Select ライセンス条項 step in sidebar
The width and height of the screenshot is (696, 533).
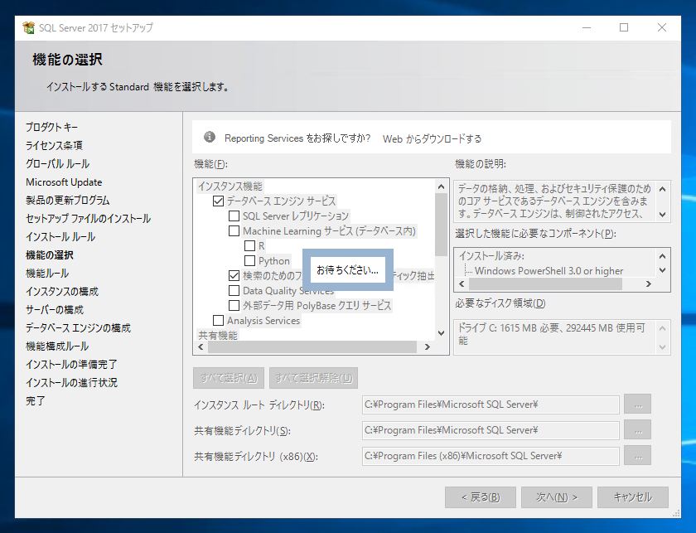54,146
